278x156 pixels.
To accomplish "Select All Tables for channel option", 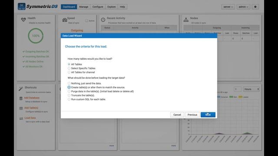I will coord(69,72).
